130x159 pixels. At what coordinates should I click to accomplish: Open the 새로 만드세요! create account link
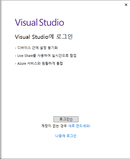pyautogui.click(x=79, y=126)
